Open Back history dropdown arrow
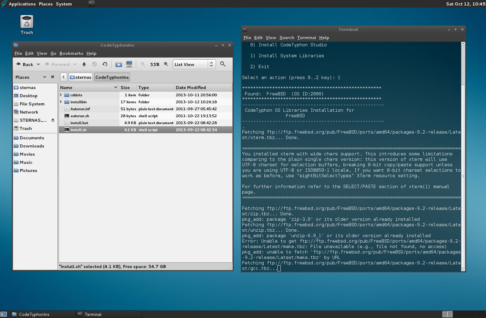Image resolution: width=486 pixels, height=318 pixels. click(x=38, y=64)
